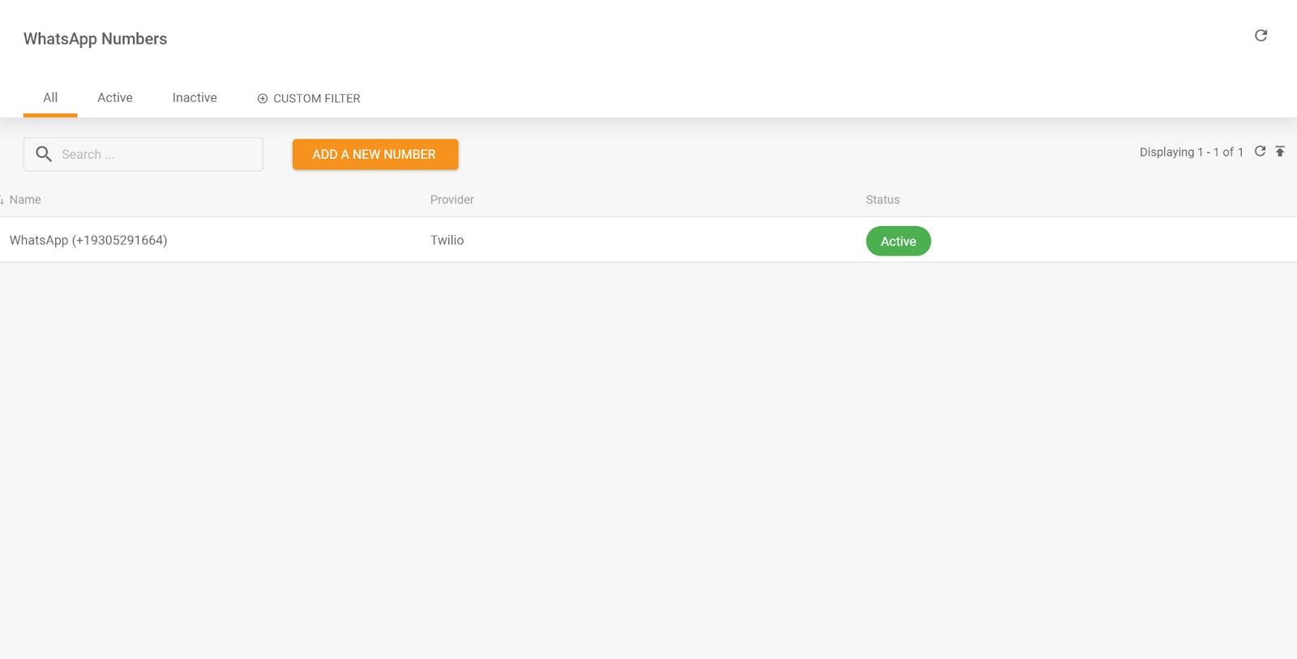Sort by the Status column header
The width and height of the screenshot is (1297, 659).
(x=882, y=200)
